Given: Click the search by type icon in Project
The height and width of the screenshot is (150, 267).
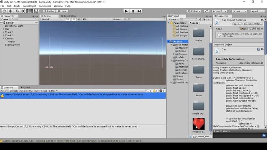Looking at the screenshot, I should coord(200,20).
